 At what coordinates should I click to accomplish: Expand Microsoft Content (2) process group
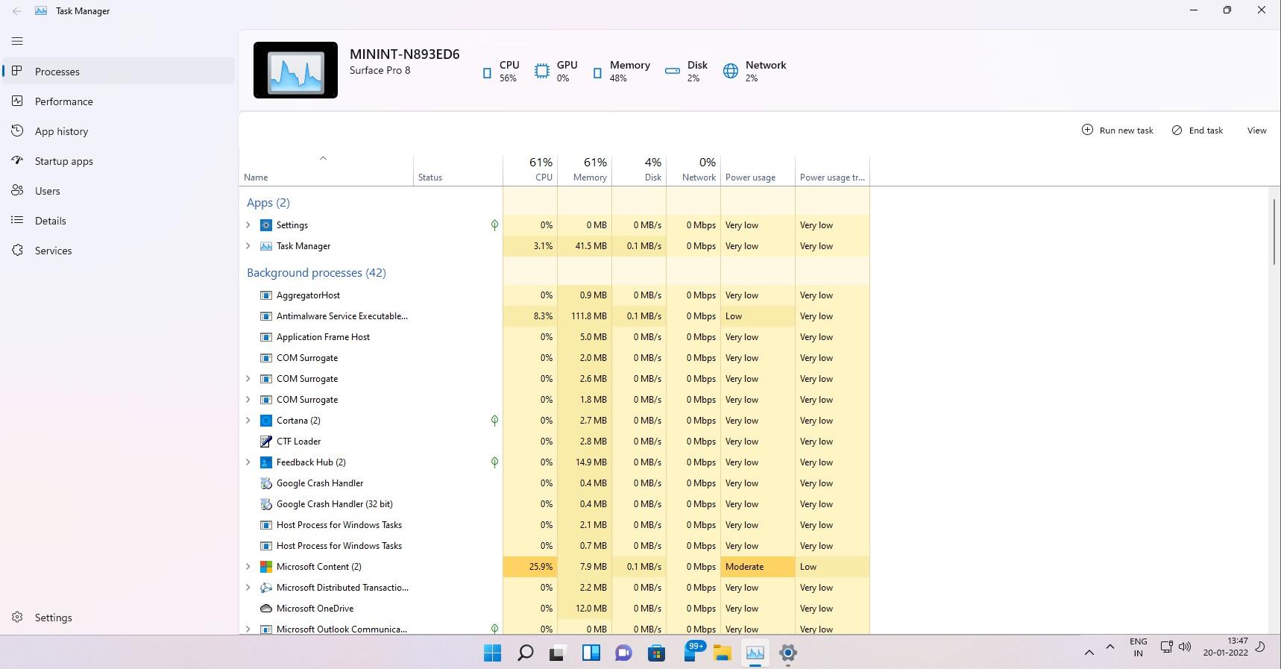[248, 567]
